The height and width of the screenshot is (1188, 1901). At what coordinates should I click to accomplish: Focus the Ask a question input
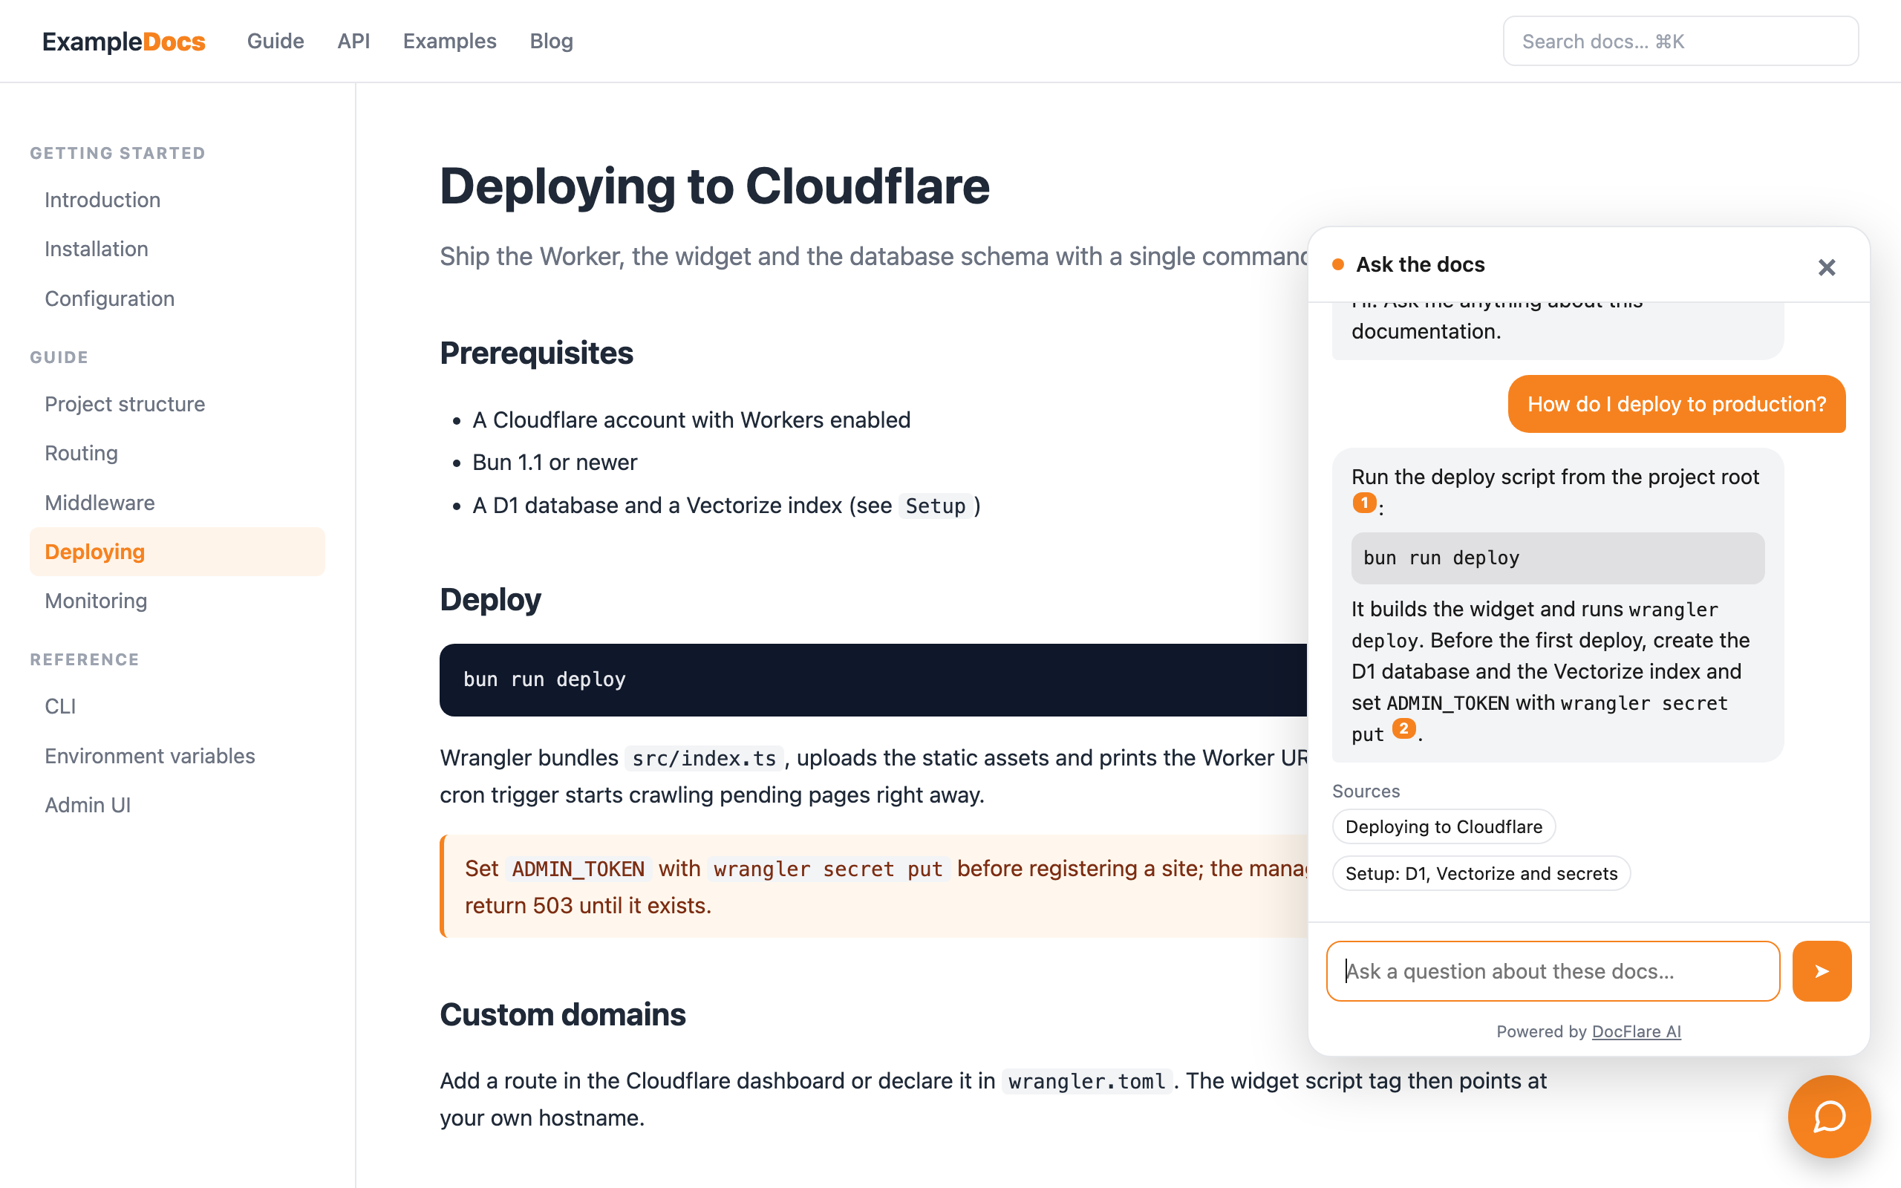(x=1553, y=971)
